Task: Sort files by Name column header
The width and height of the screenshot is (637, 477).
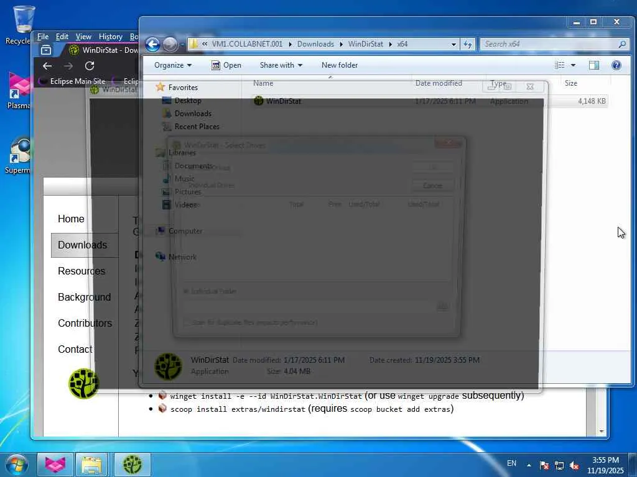Action: [x=263, y=83]
